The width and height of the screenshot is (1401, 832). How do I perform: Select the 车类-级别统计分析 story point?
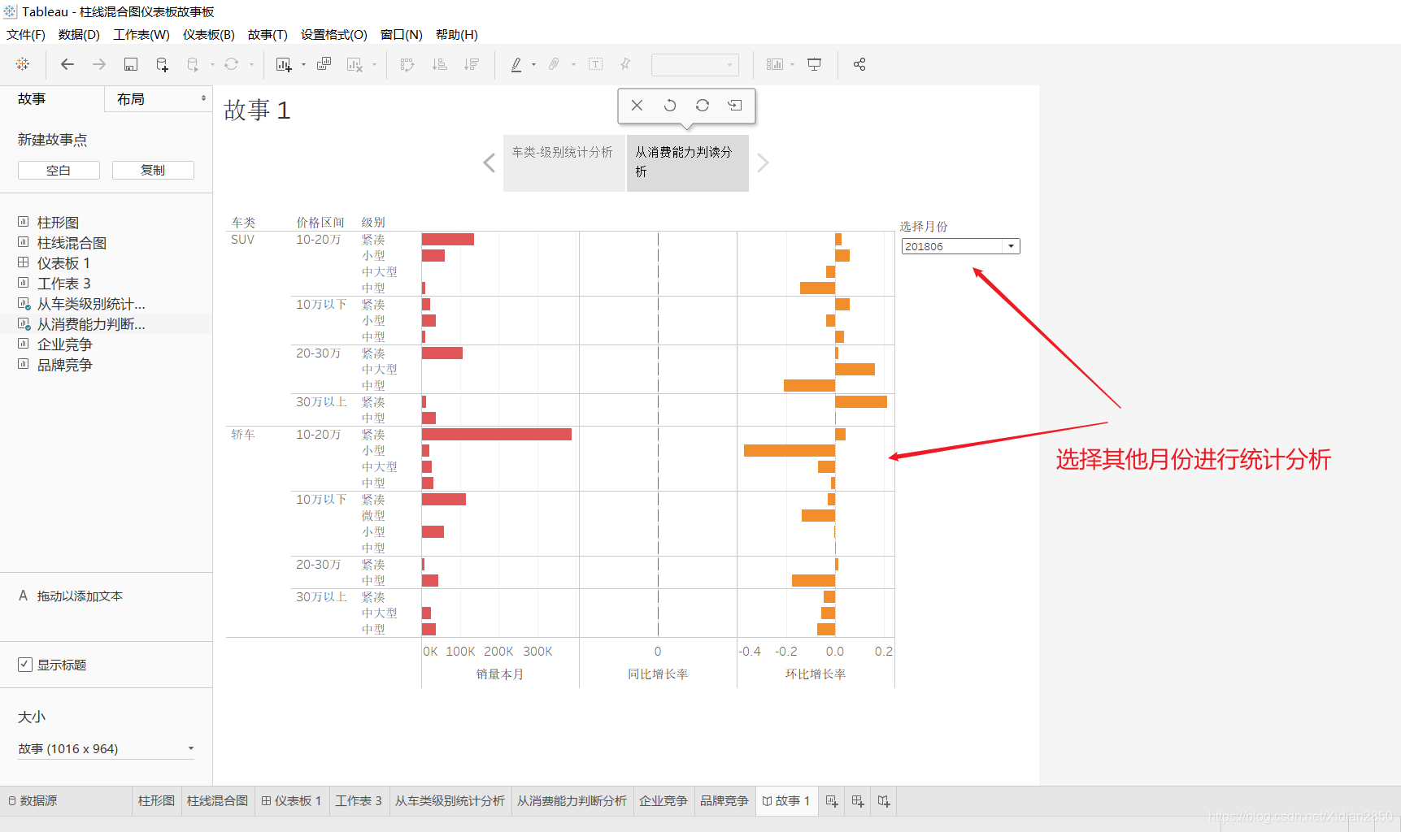click(564, 163)
